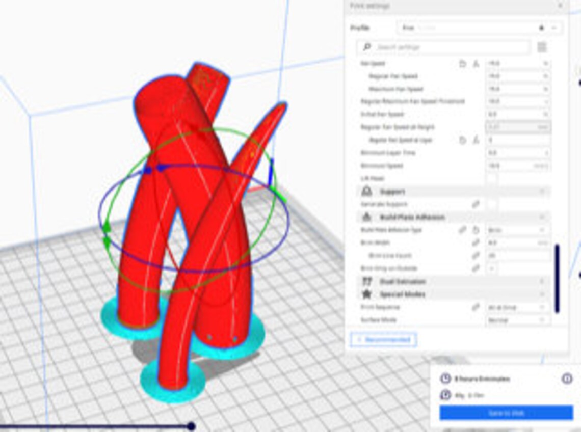581x432 pixels.
Task: Enable Brim Only on Outside
Action: tap(492, 268)
